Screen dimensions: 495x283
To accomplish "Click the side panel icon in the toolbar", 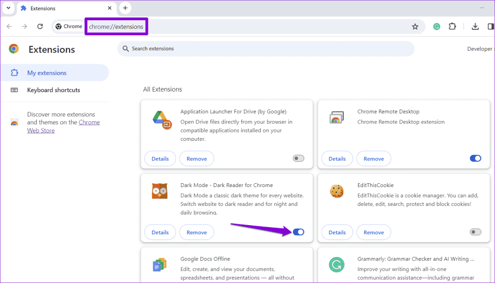I will pos(491,27).
